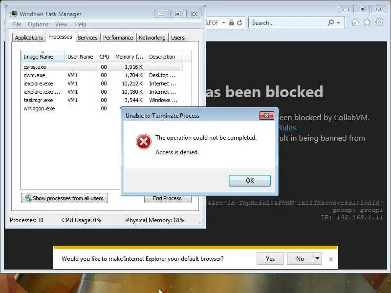Switch to the Networking tab
Image resolution: width=391 pixels, height=293 pixels.
(152, 38)
